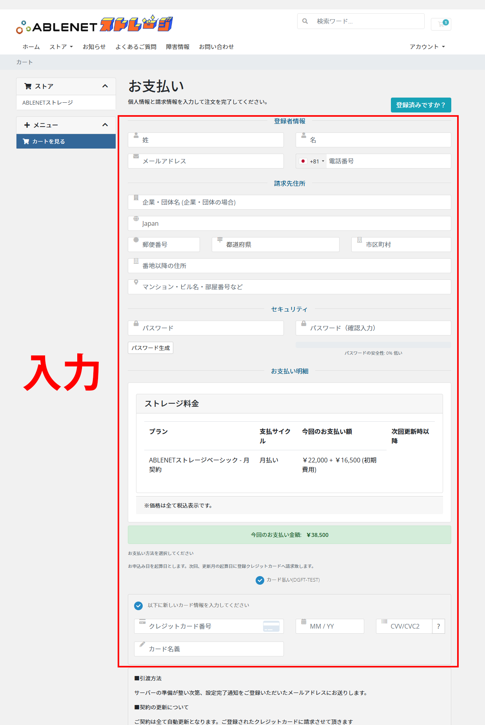Image resolution: width=485 pixels, height=725 pixels.
Task: Open the ストア dropdown in navigation bar
Action: 61,47
